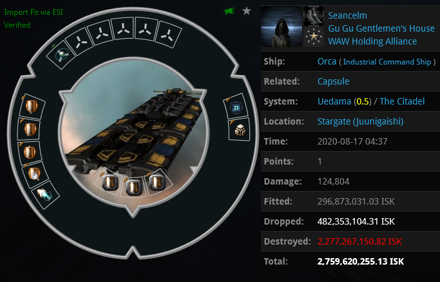Click the cargo crate rig icon

click(x=240, y=130)
